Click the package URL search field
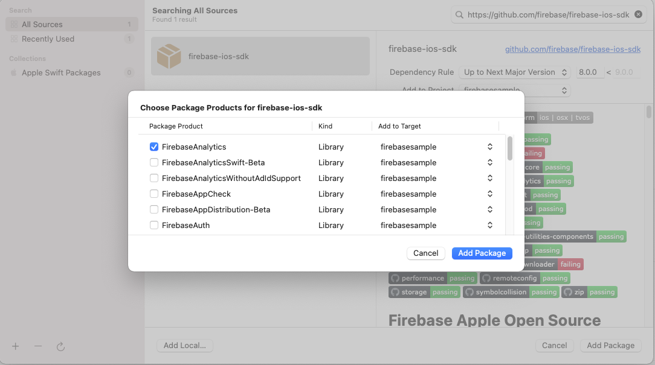655x365 pixels. pos(548,14)
